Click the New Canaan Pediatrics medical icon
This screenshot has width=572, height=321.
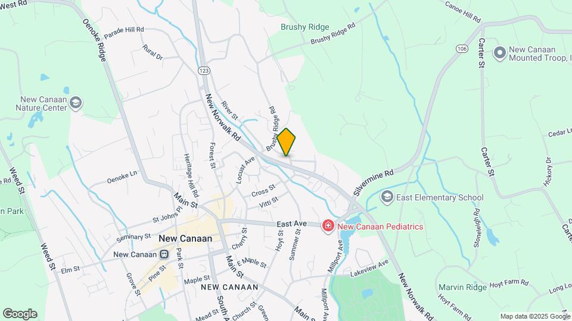(x=328, y=226)
